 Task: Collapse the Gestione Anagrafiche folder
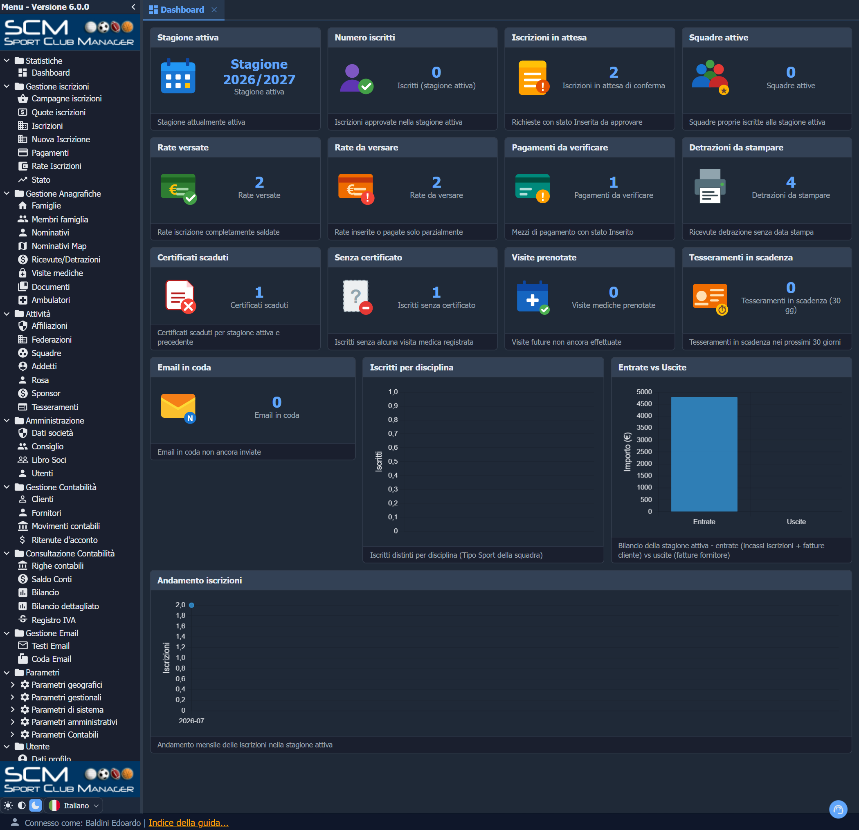coord(7,193)
